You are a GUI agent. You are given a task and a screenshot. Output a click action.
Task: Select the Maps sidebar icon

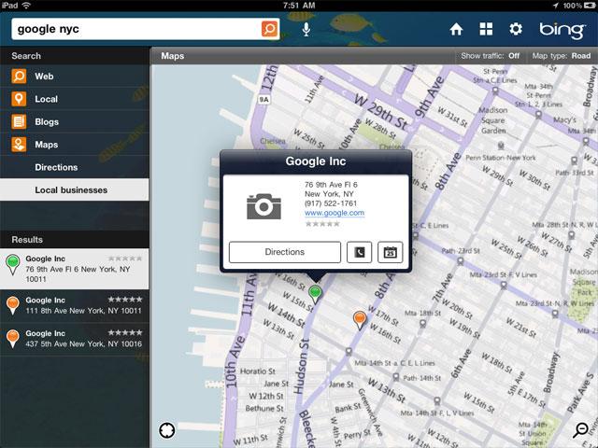tap(19, 145)
